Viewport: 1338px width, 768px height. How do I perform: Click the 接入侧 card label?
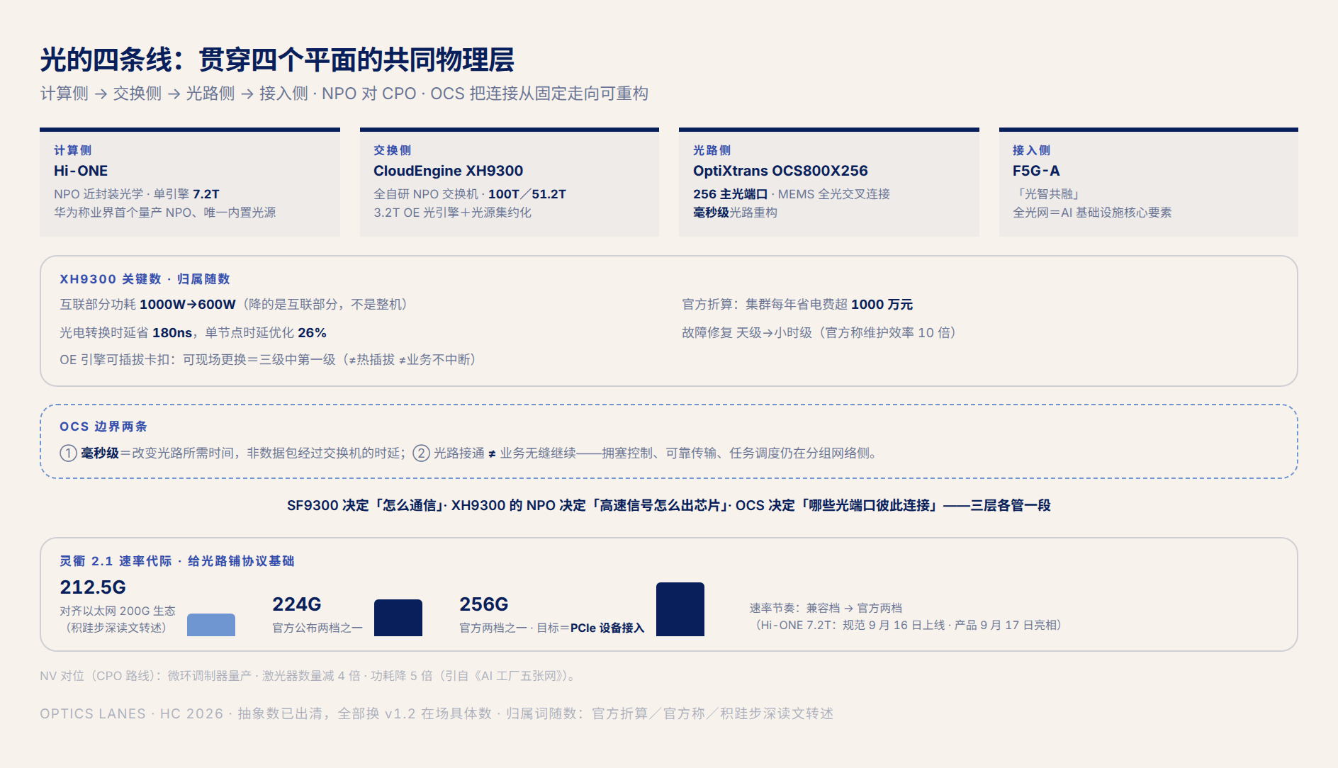(x=1032, y=150)
